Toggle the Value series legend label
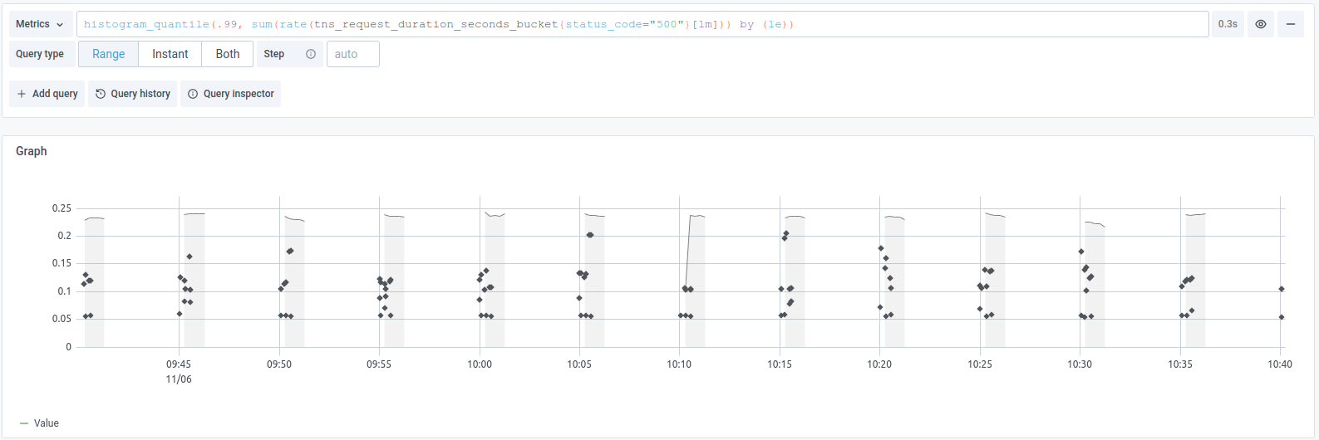The image size is (1319, 440). tap(47, 423)
